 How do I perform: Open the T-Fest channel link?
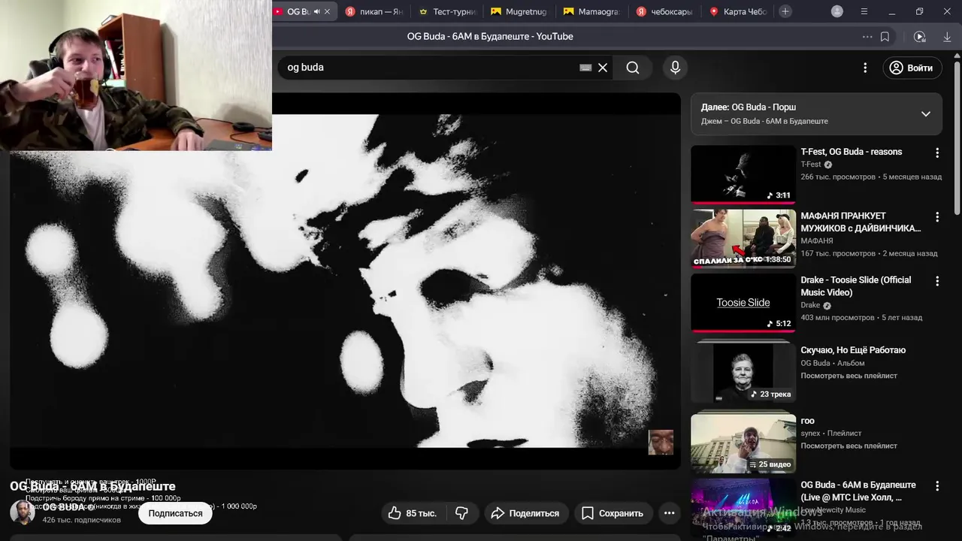coord(811,165)
